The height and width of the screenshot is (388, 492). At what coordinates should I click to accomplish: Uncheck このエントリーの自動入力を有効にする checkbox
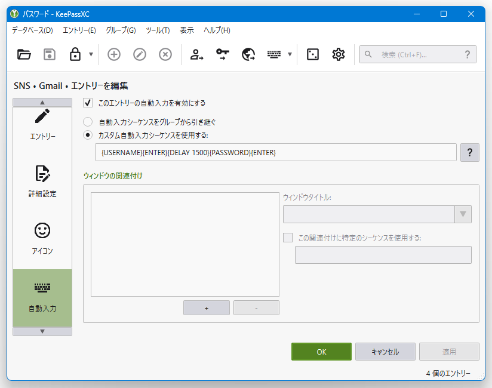pyautogui.click(x=88, y=103)
